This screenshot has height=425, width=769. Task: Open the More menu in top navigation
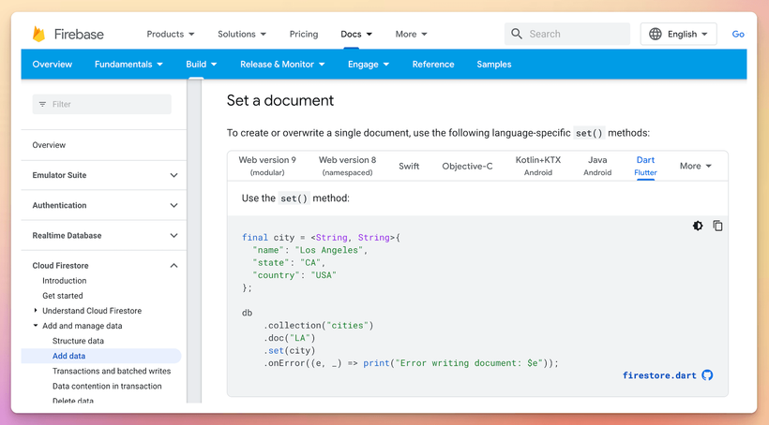[411, 35]
